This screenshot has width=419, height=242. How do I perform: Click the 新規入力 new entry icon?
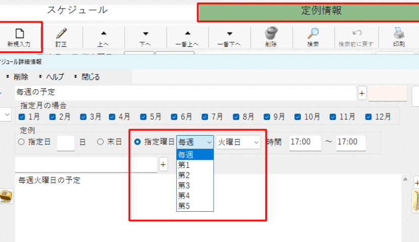(19, 33)
